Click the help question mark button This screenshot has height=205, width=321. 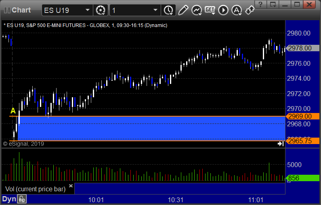(260, 4)
